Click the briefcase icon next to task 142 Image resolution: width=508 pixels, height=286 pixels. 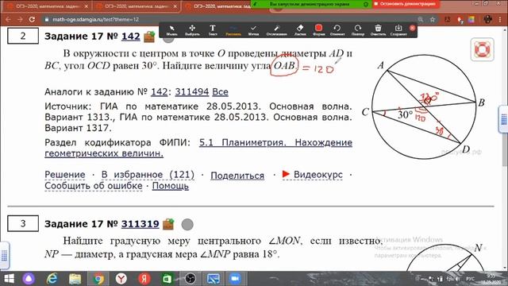[x=149, y=37]
